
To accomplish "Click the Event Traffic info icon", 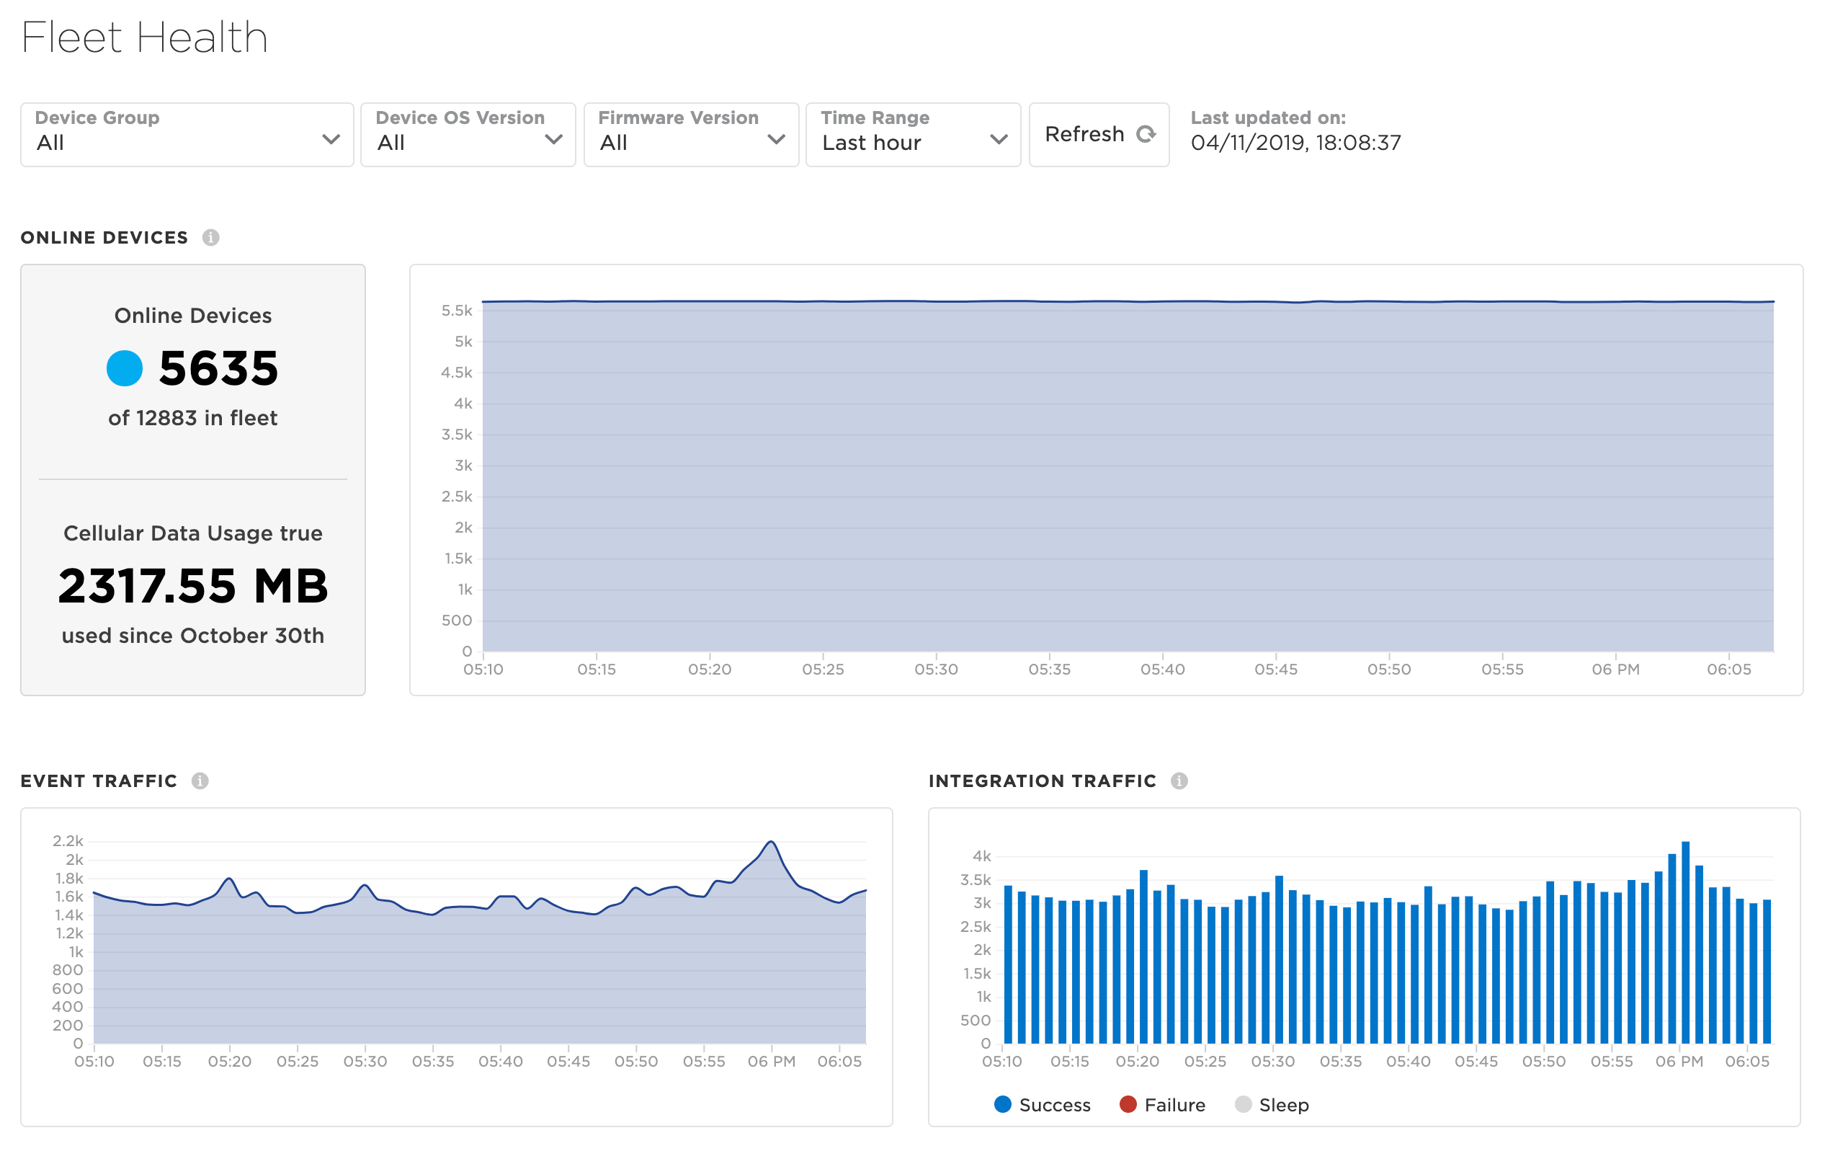I will click(x=200, y=781).
